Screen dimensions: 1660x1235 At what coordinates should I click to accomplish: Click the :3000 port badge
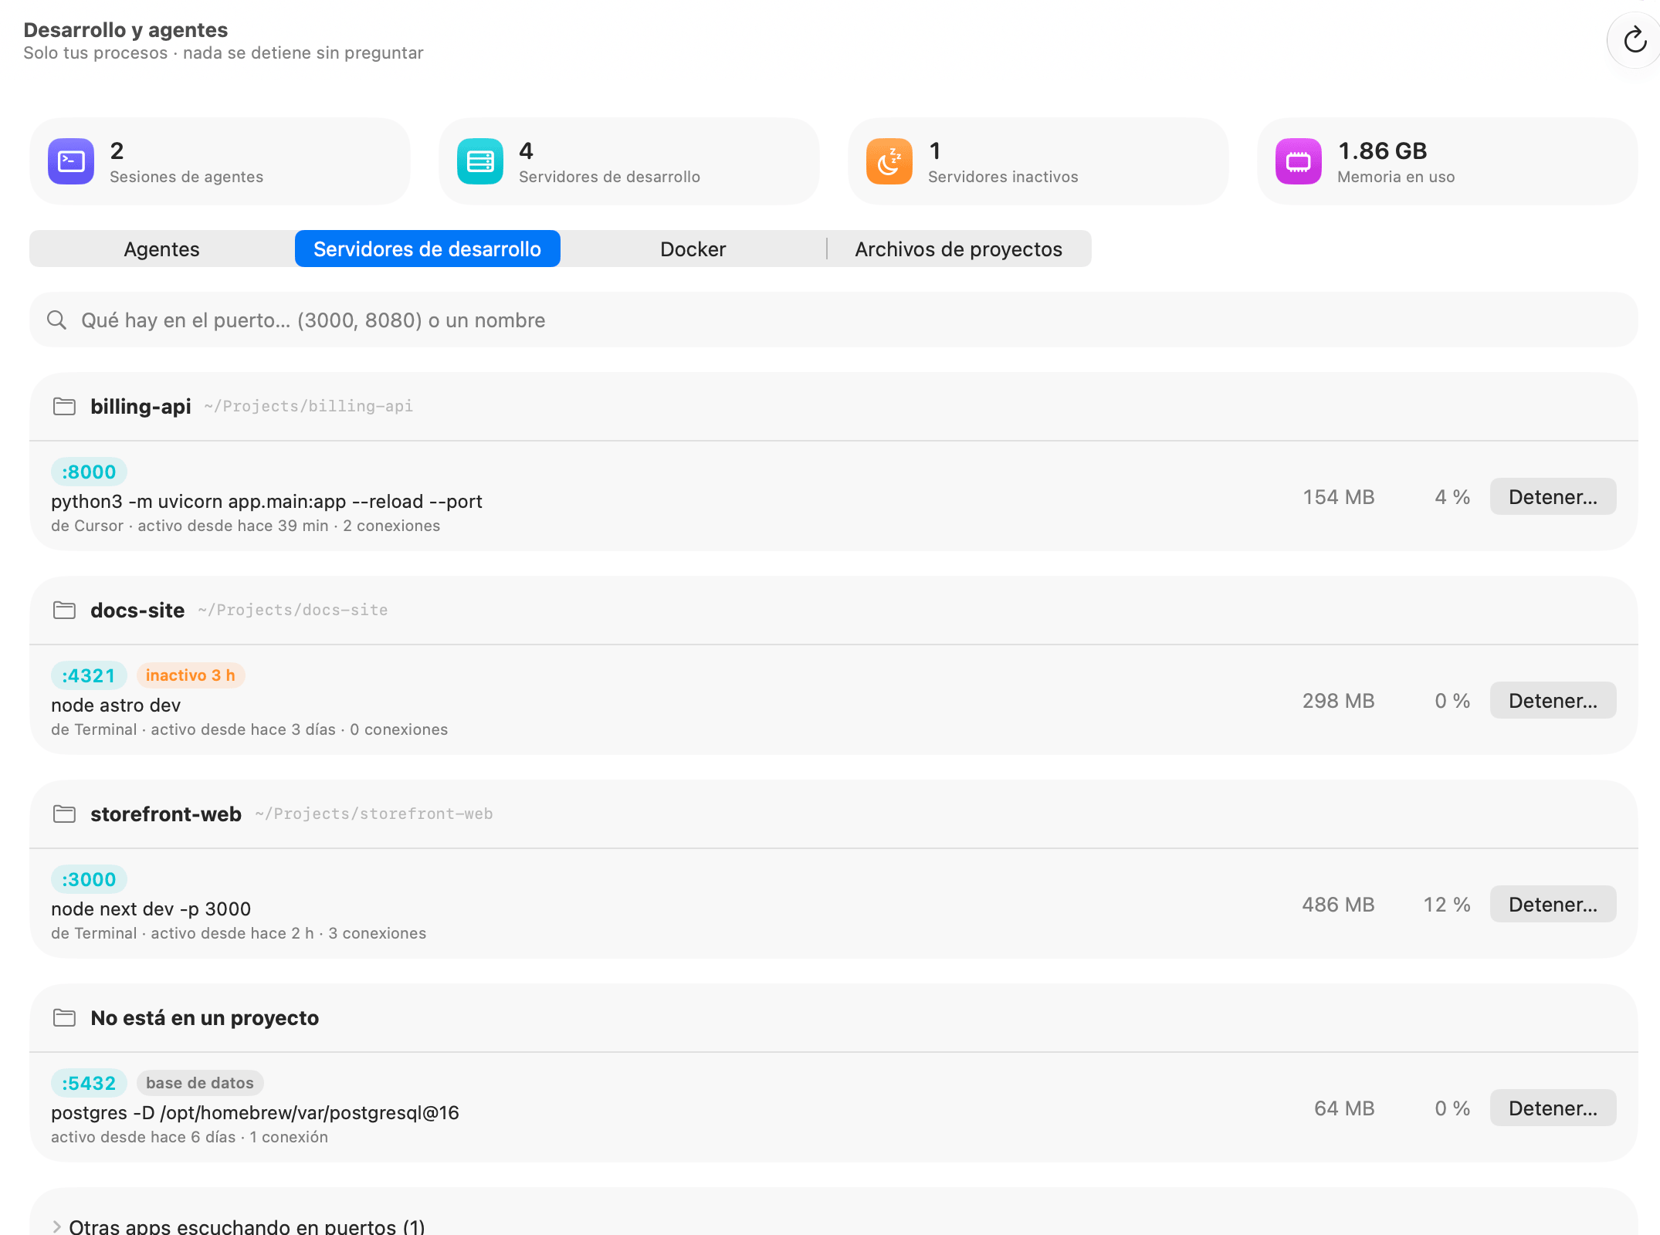(89, 879)
